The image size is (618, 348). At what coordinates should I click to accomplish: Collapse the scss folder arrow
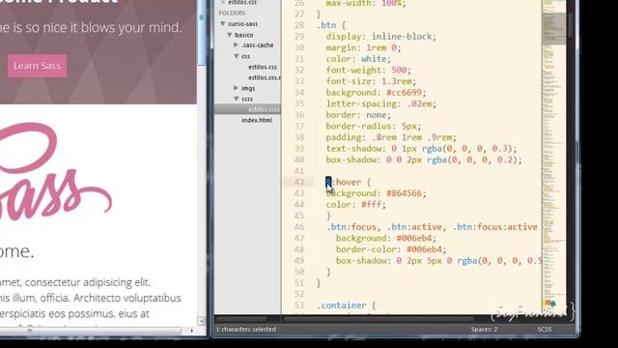pos(236,99)
